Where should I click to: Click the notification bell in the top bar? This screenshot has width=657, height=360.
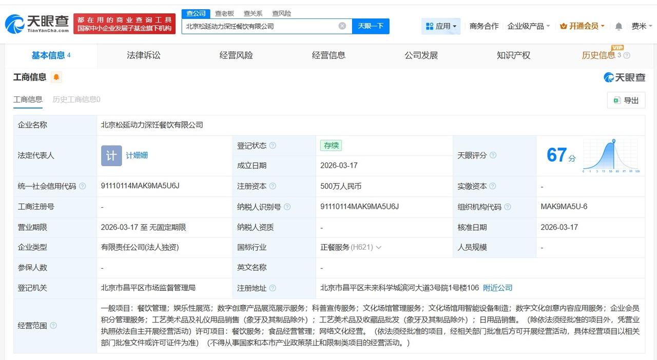click(619, 26)
